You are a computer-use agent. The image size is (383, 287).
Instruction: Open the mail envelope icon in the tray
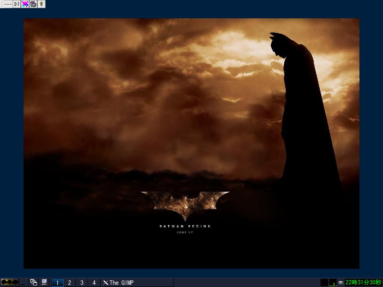[340, 282]
